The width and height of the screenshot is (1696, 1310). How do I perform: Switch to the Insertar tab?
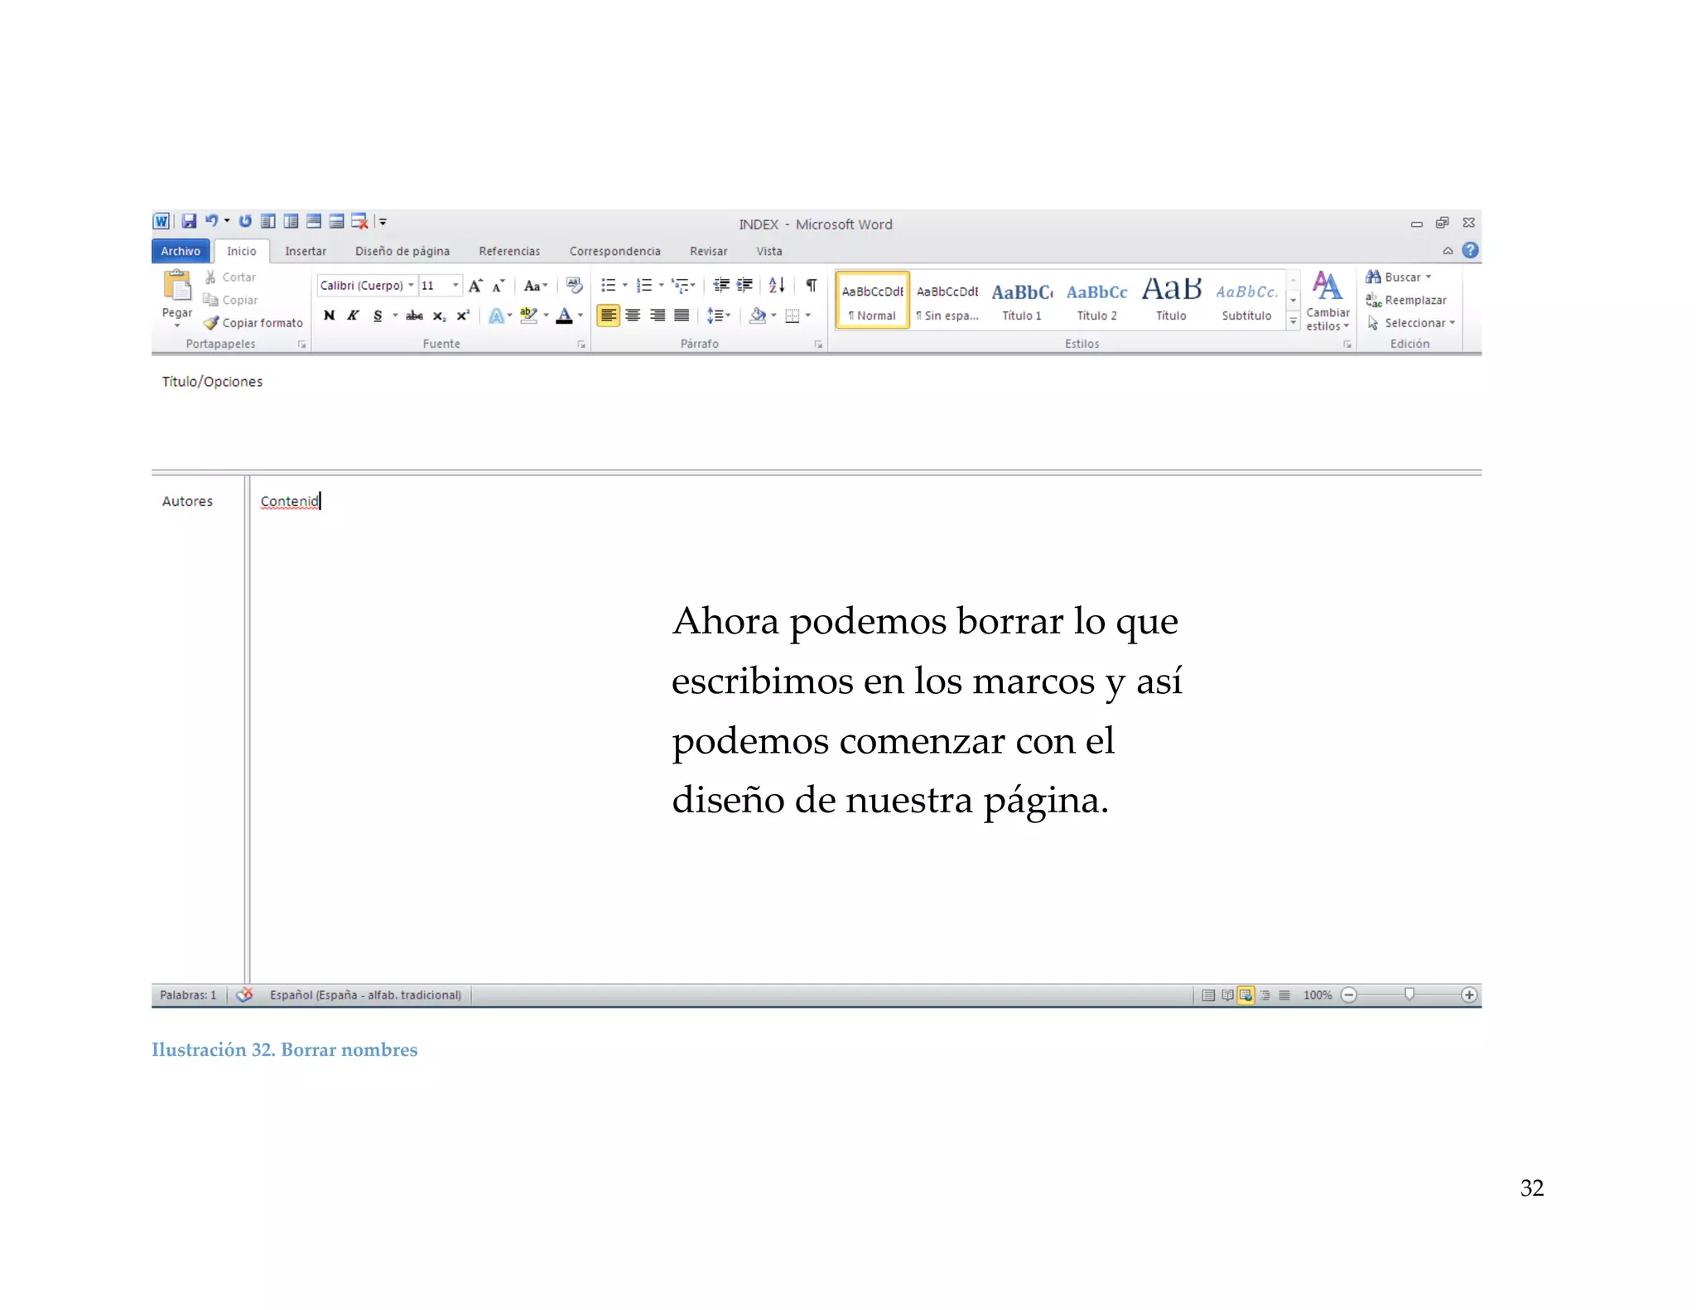click(306, 251)
